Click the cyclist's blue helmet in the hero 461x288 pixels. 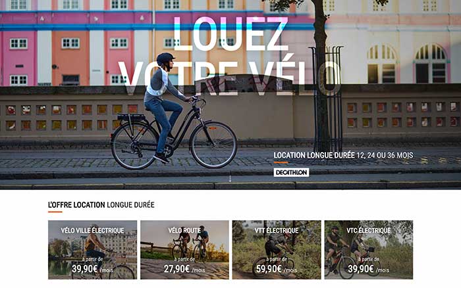tap(165, 59)
